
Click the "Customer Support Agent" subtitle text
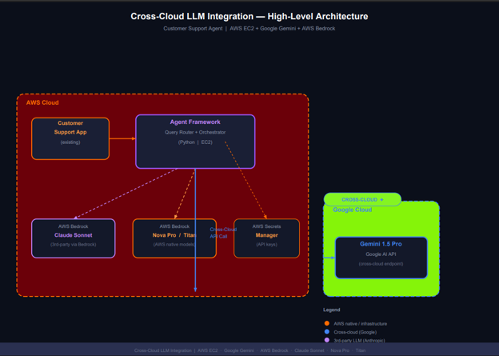[x=193, y=28]
